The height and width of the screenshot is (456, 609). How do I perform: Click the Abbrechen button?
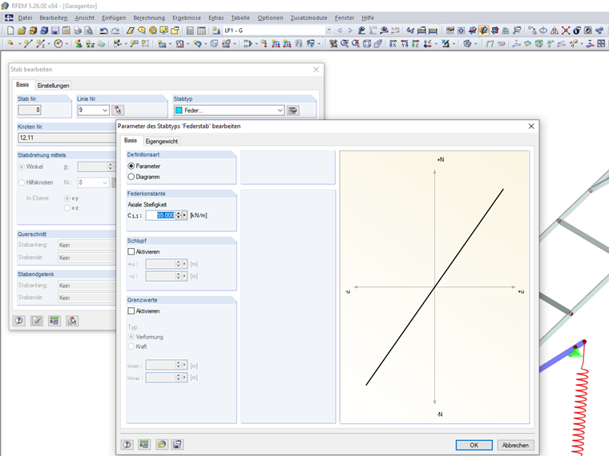coord(515,445)
